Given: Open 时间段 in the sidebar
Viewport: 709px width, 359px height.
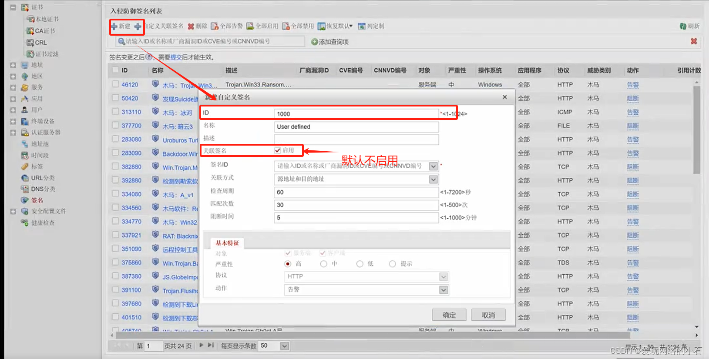Looking at the screenshot, I should click(35, 155).
